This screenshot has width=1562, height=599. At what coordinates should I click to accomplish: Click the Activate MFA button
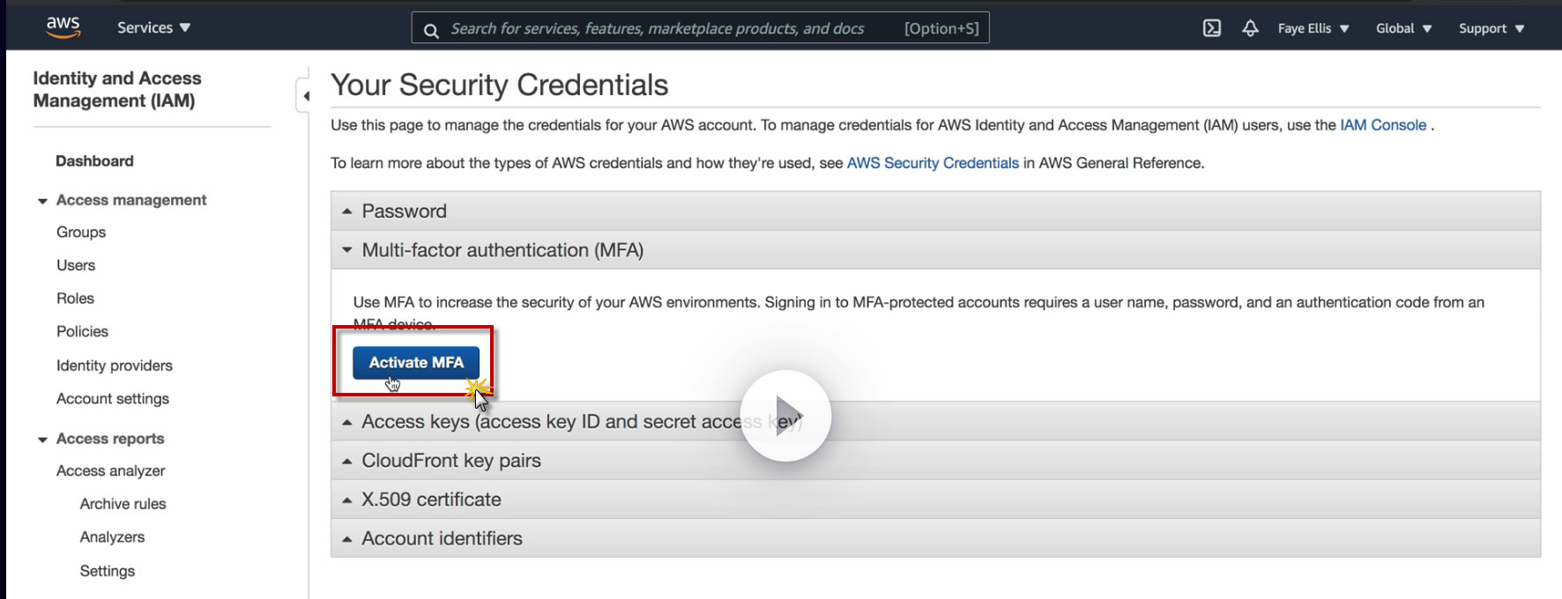(415, 363)
